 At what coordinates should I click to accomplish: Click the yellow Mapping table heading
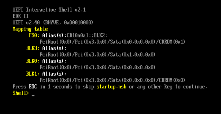tap(30, 29)
